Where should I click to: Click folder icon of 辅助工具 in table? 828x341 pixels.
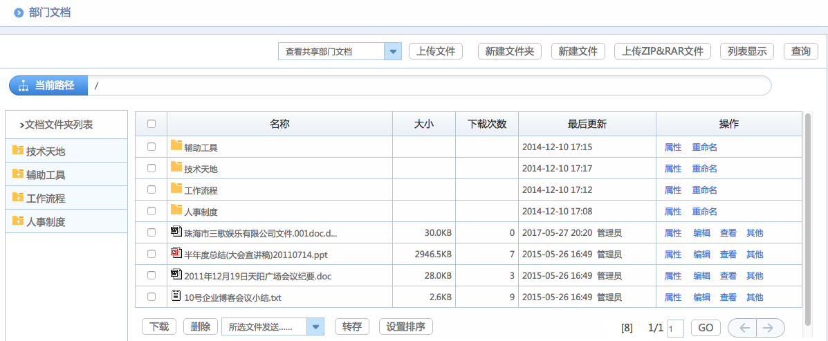pos(176,146)
